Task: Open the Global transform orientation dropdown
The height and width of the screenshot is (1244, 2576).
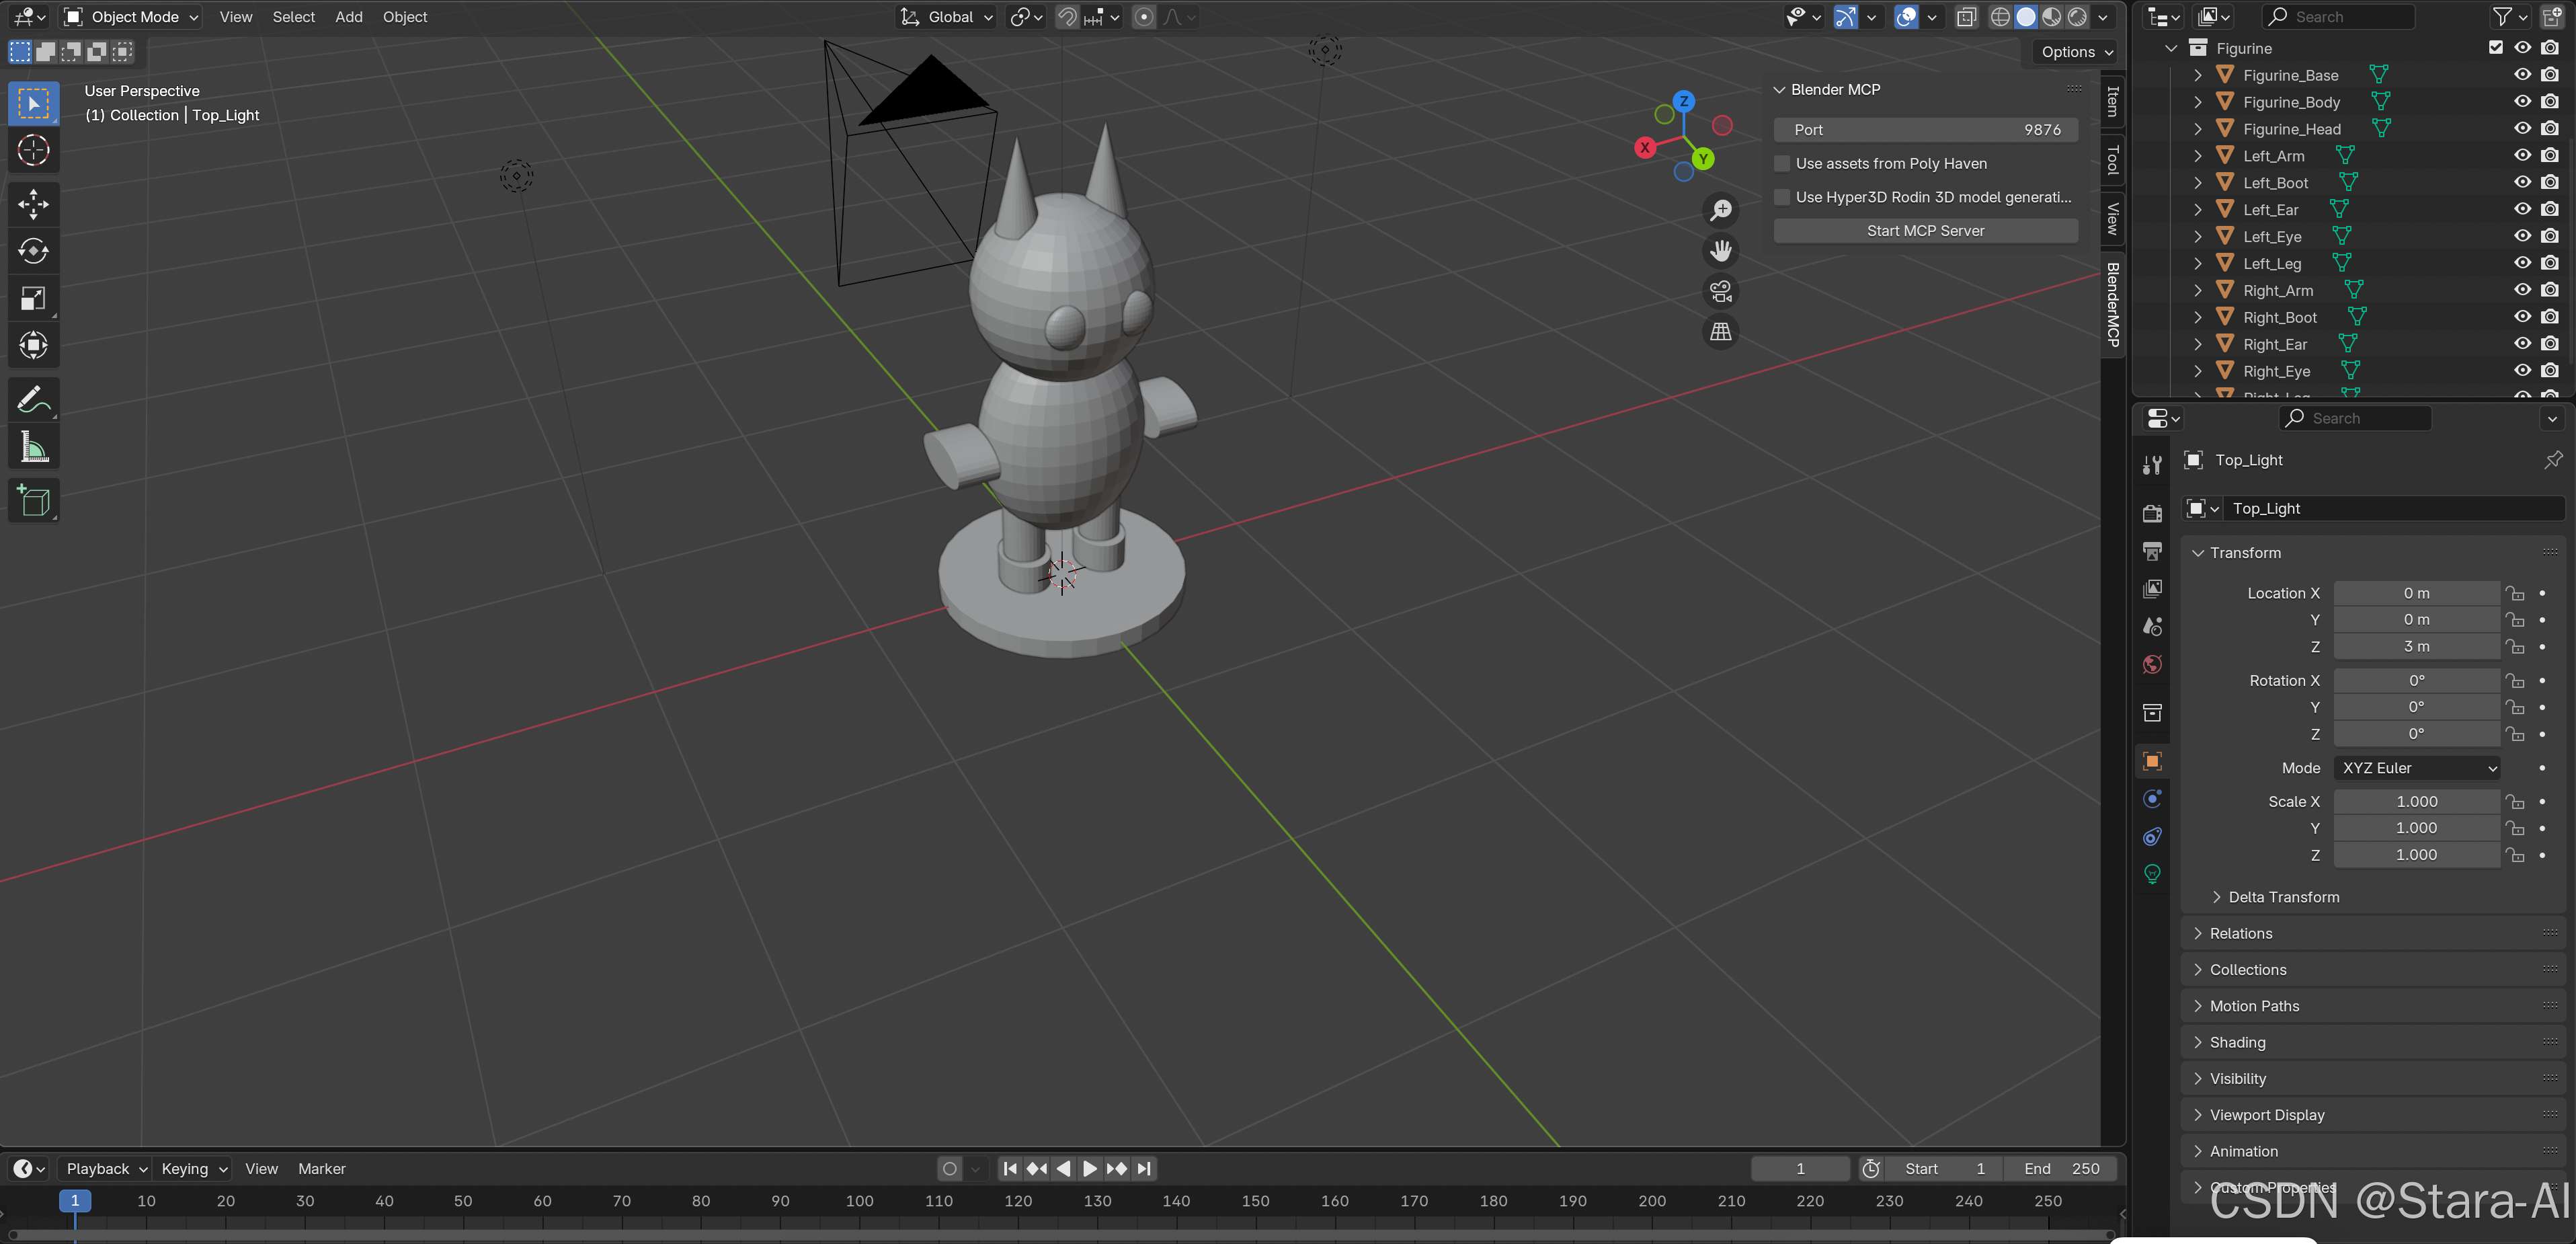Action: click(x=947, y=17)
